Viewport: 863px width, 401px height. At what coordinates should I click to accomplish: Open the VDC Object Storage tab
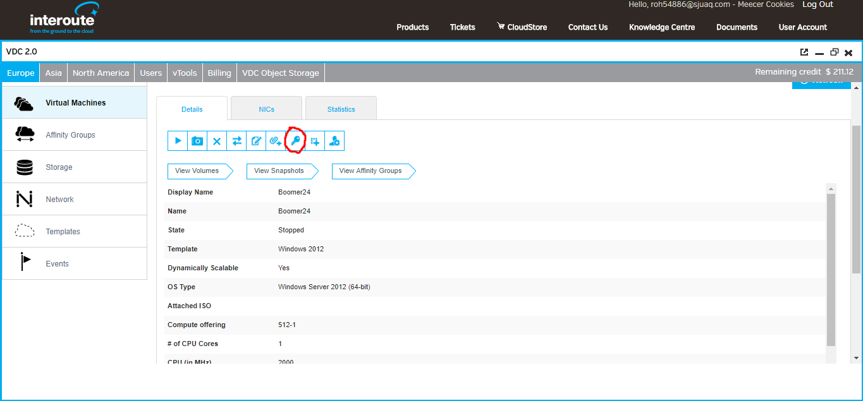(x=281, y=73)
